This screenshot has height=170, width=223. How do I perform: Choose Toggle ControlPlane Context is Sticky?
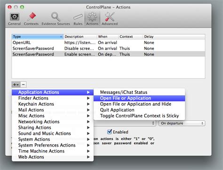pos(139,116)
